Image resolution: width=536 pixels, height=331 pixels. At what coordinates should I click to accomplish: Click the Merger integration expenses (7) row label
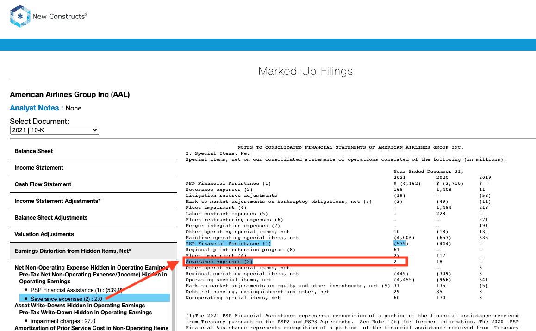tap(233, 226)
